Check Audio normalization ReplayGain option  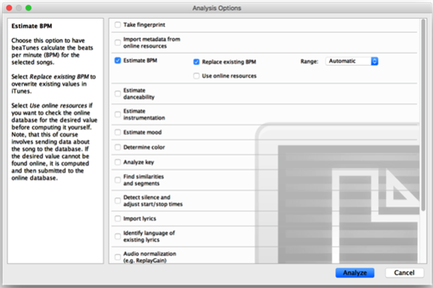pos(118,257)
